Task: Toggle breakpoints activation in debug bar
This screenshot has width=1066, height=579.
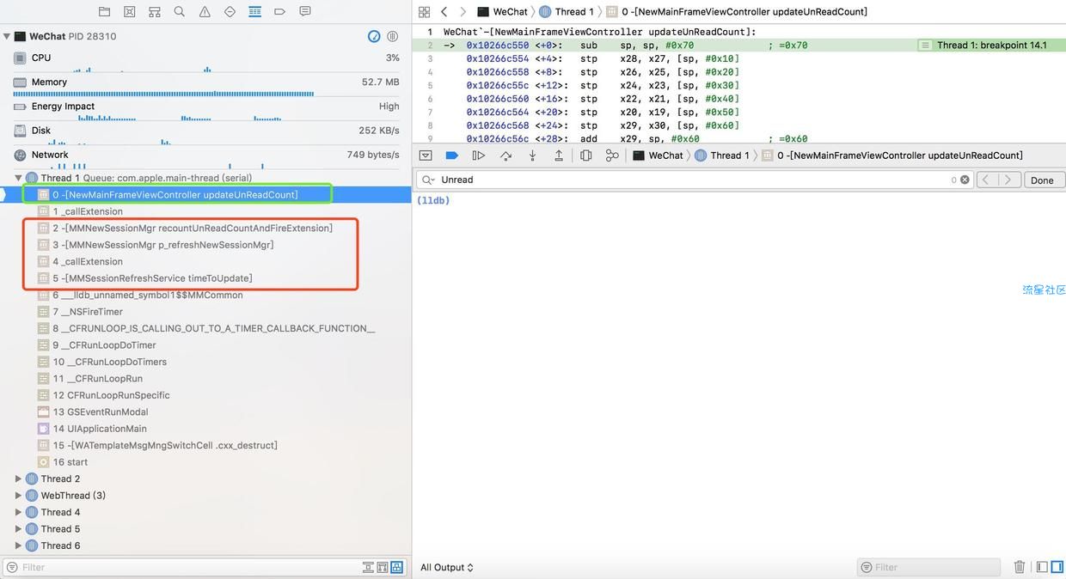Action: click(x=451, y=155)
